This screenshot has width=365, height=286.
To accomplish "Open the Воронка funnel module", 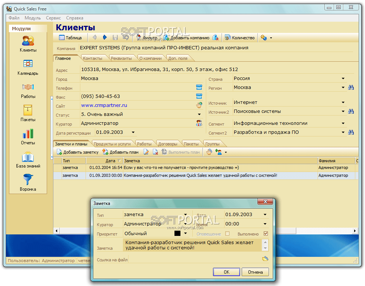I will pos(28,179).
